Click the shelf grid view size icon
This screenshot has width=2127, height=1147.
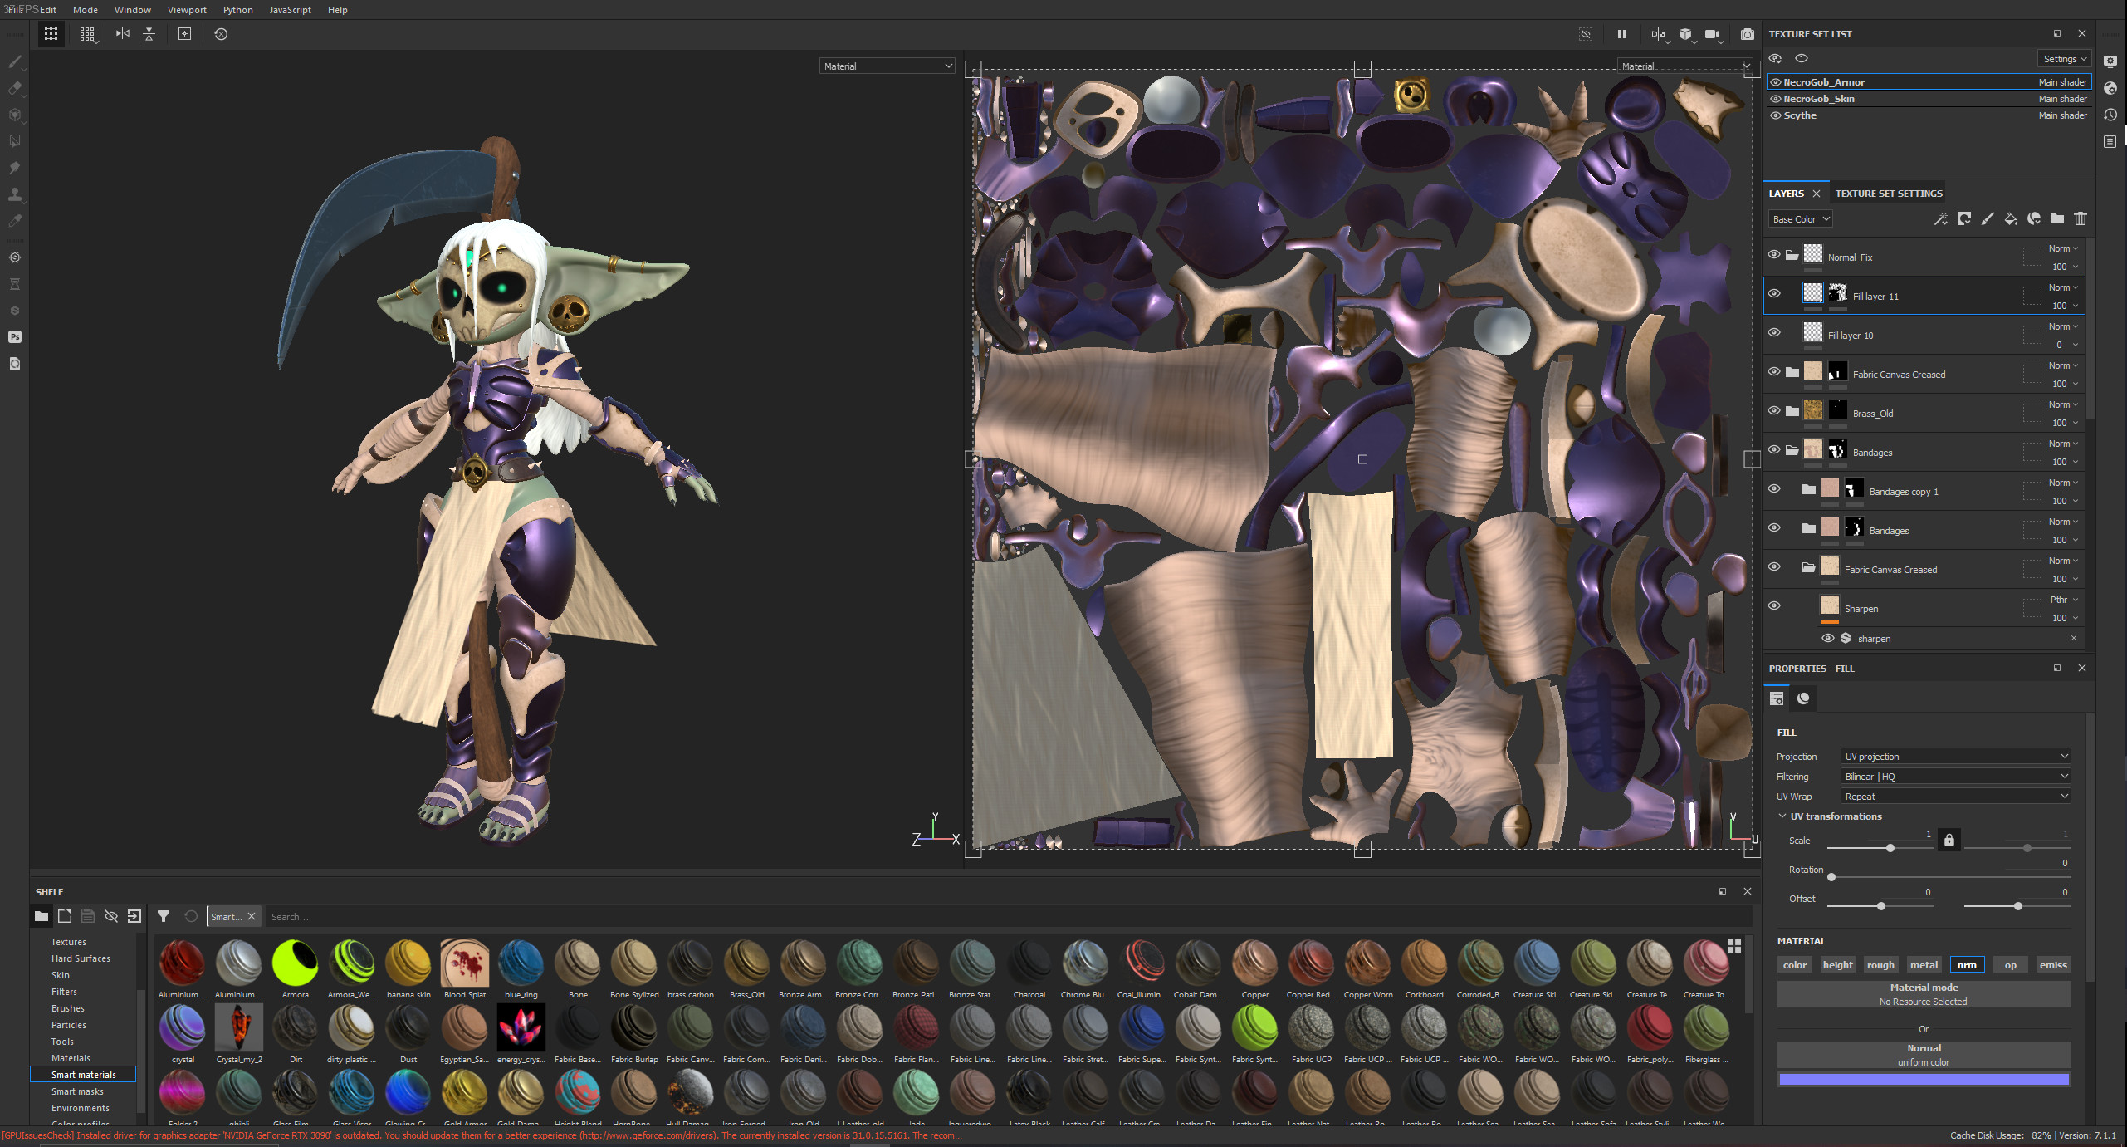pyautogui.click(x=1734, y=946)
